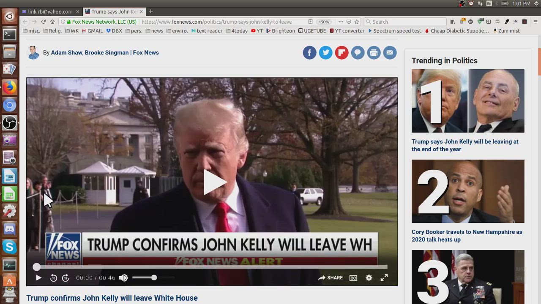Mute the video speaker icon
This screenshot has width=541, height=304.
tap(123, 278)
